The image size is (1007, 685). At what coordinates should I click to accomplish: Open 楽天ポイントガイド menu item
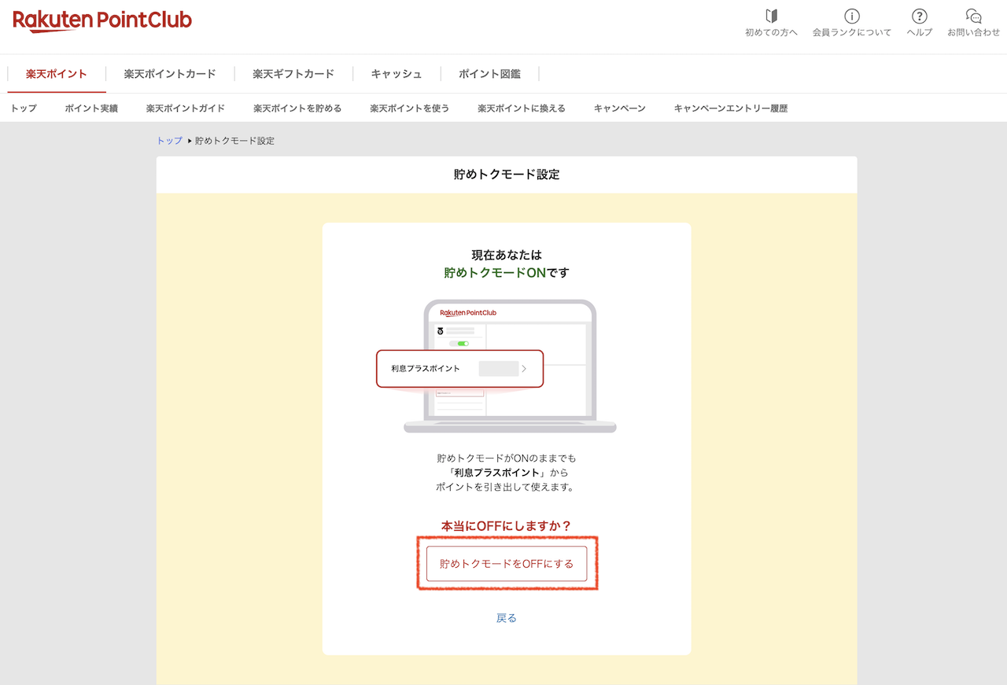tap(186, 109)
